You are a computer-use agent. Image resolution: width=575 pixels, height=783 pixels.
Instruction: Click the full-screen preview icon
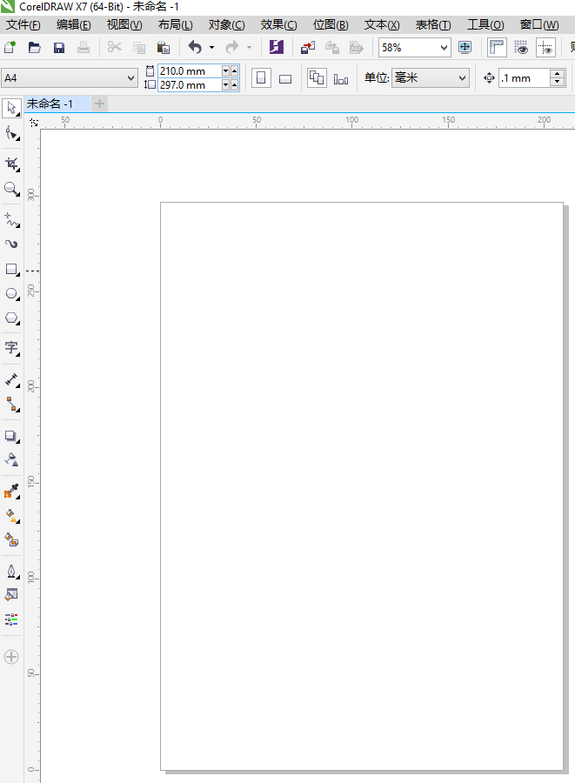[465, 48]
